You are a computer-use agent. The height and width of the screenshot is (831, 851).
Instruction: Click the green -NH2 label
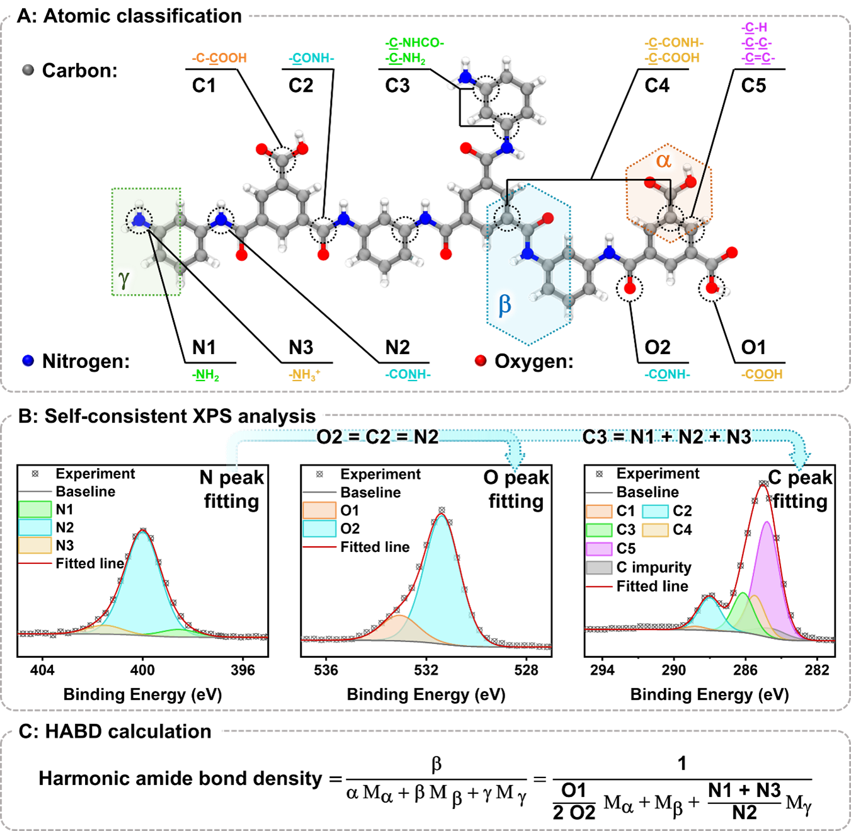[205, 375]
